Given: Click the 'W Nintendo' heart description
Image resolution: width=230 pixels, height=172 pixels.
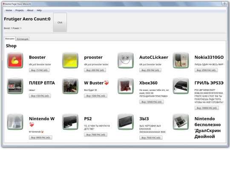Looking at the screenshot, I should point(36,132).
